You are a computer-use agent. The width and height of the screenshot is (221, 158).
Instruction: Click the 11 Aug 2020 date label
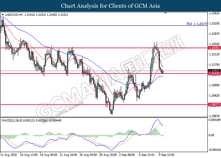tap(9, 155)
